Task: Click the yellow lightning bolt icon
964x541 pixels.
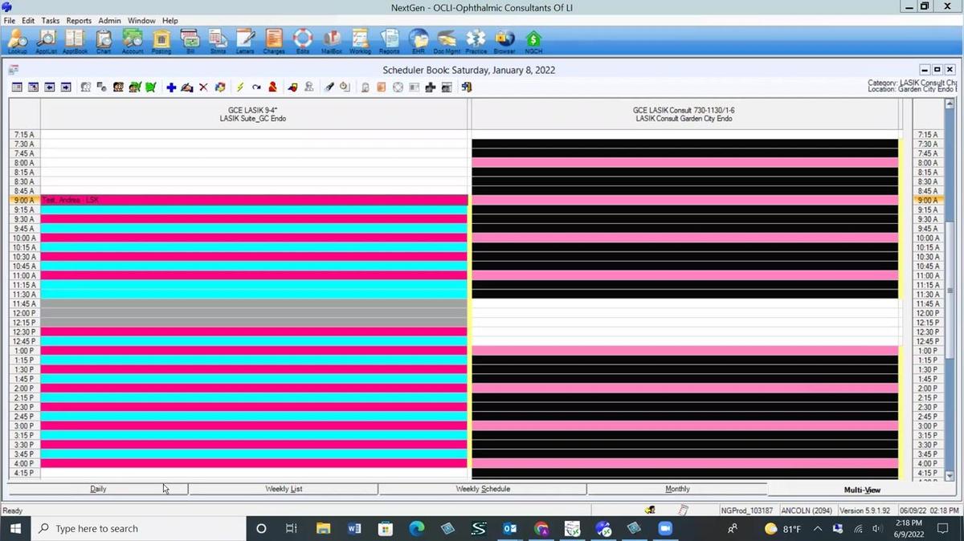Action: point(239,87)
